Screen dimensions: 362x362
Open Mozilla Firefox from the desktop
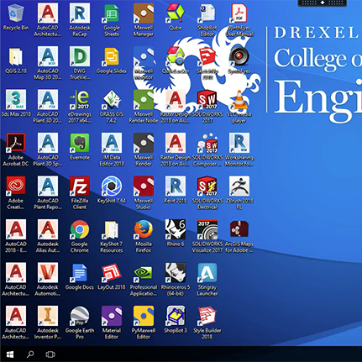[144, 229]
